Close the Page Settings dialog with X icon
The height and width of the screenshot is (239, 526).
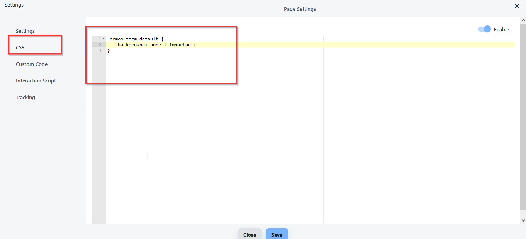[517, 6]
